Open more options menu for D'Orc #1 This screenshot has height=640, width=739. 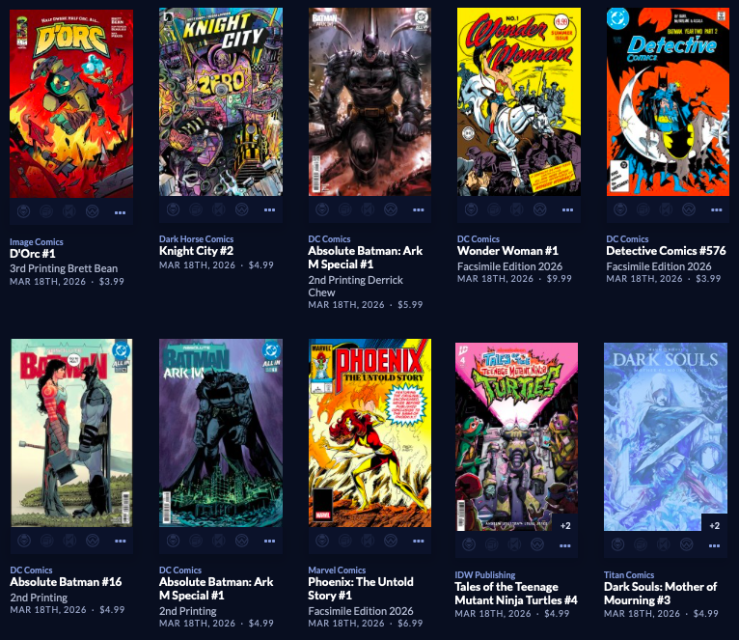[121, 212]
